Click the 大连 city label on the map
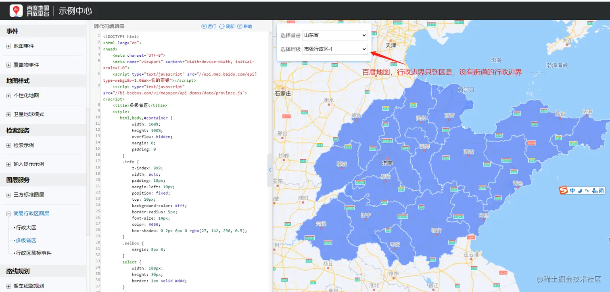Viewport: 610px width, 292px height. (568, 41)
